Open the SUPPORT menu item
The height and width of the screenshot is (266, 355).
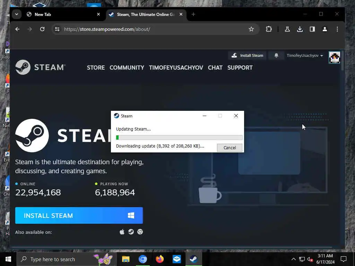point(240,68)
